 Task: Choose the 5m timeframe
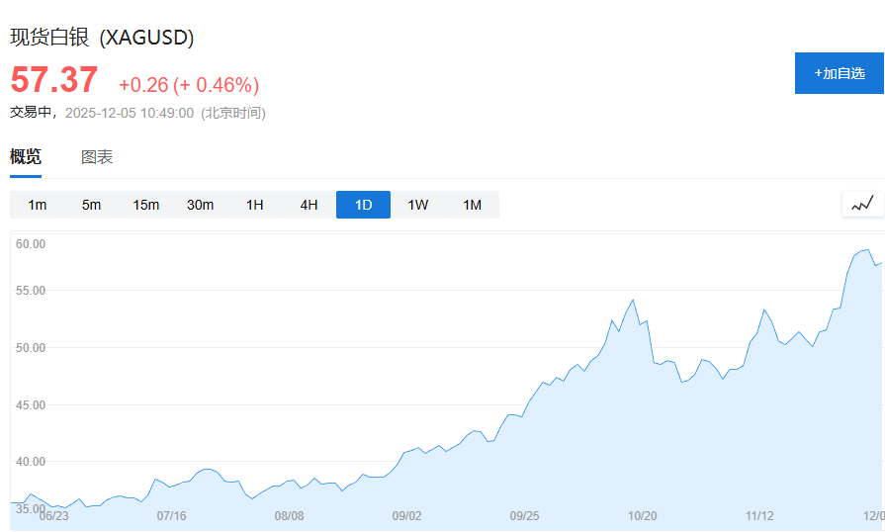92,205
